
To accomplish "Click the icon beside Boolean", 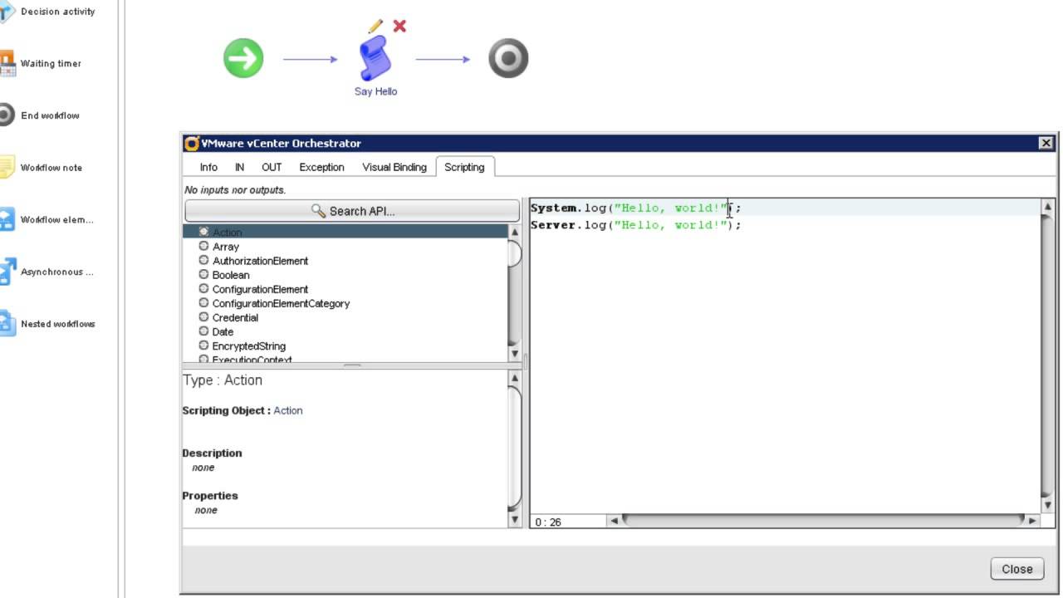I will (x=203, y=274).
